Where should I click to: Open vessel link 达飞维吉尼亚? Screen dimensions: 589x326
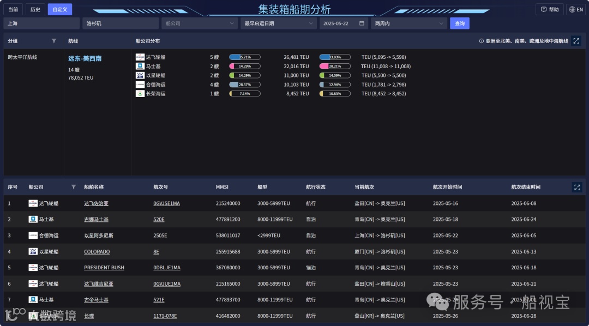[x=99, y=284]
